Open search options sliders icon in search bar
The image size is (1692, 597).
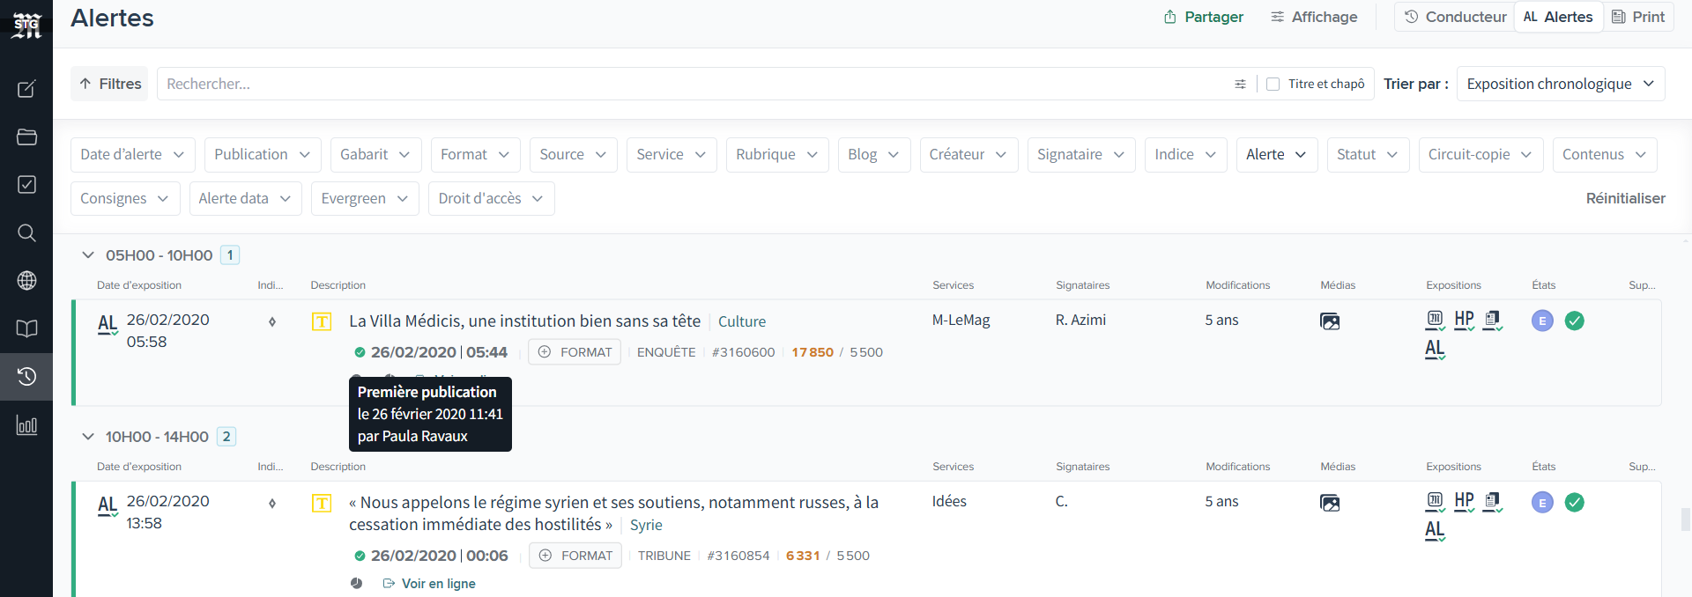(1240, 84)
